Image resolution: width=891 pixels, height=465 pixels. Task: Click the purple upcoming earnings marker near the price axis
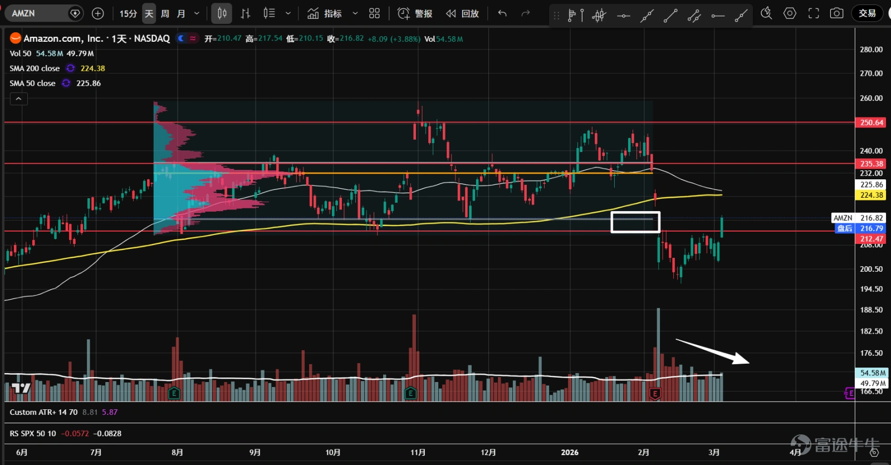click(849, 393)
